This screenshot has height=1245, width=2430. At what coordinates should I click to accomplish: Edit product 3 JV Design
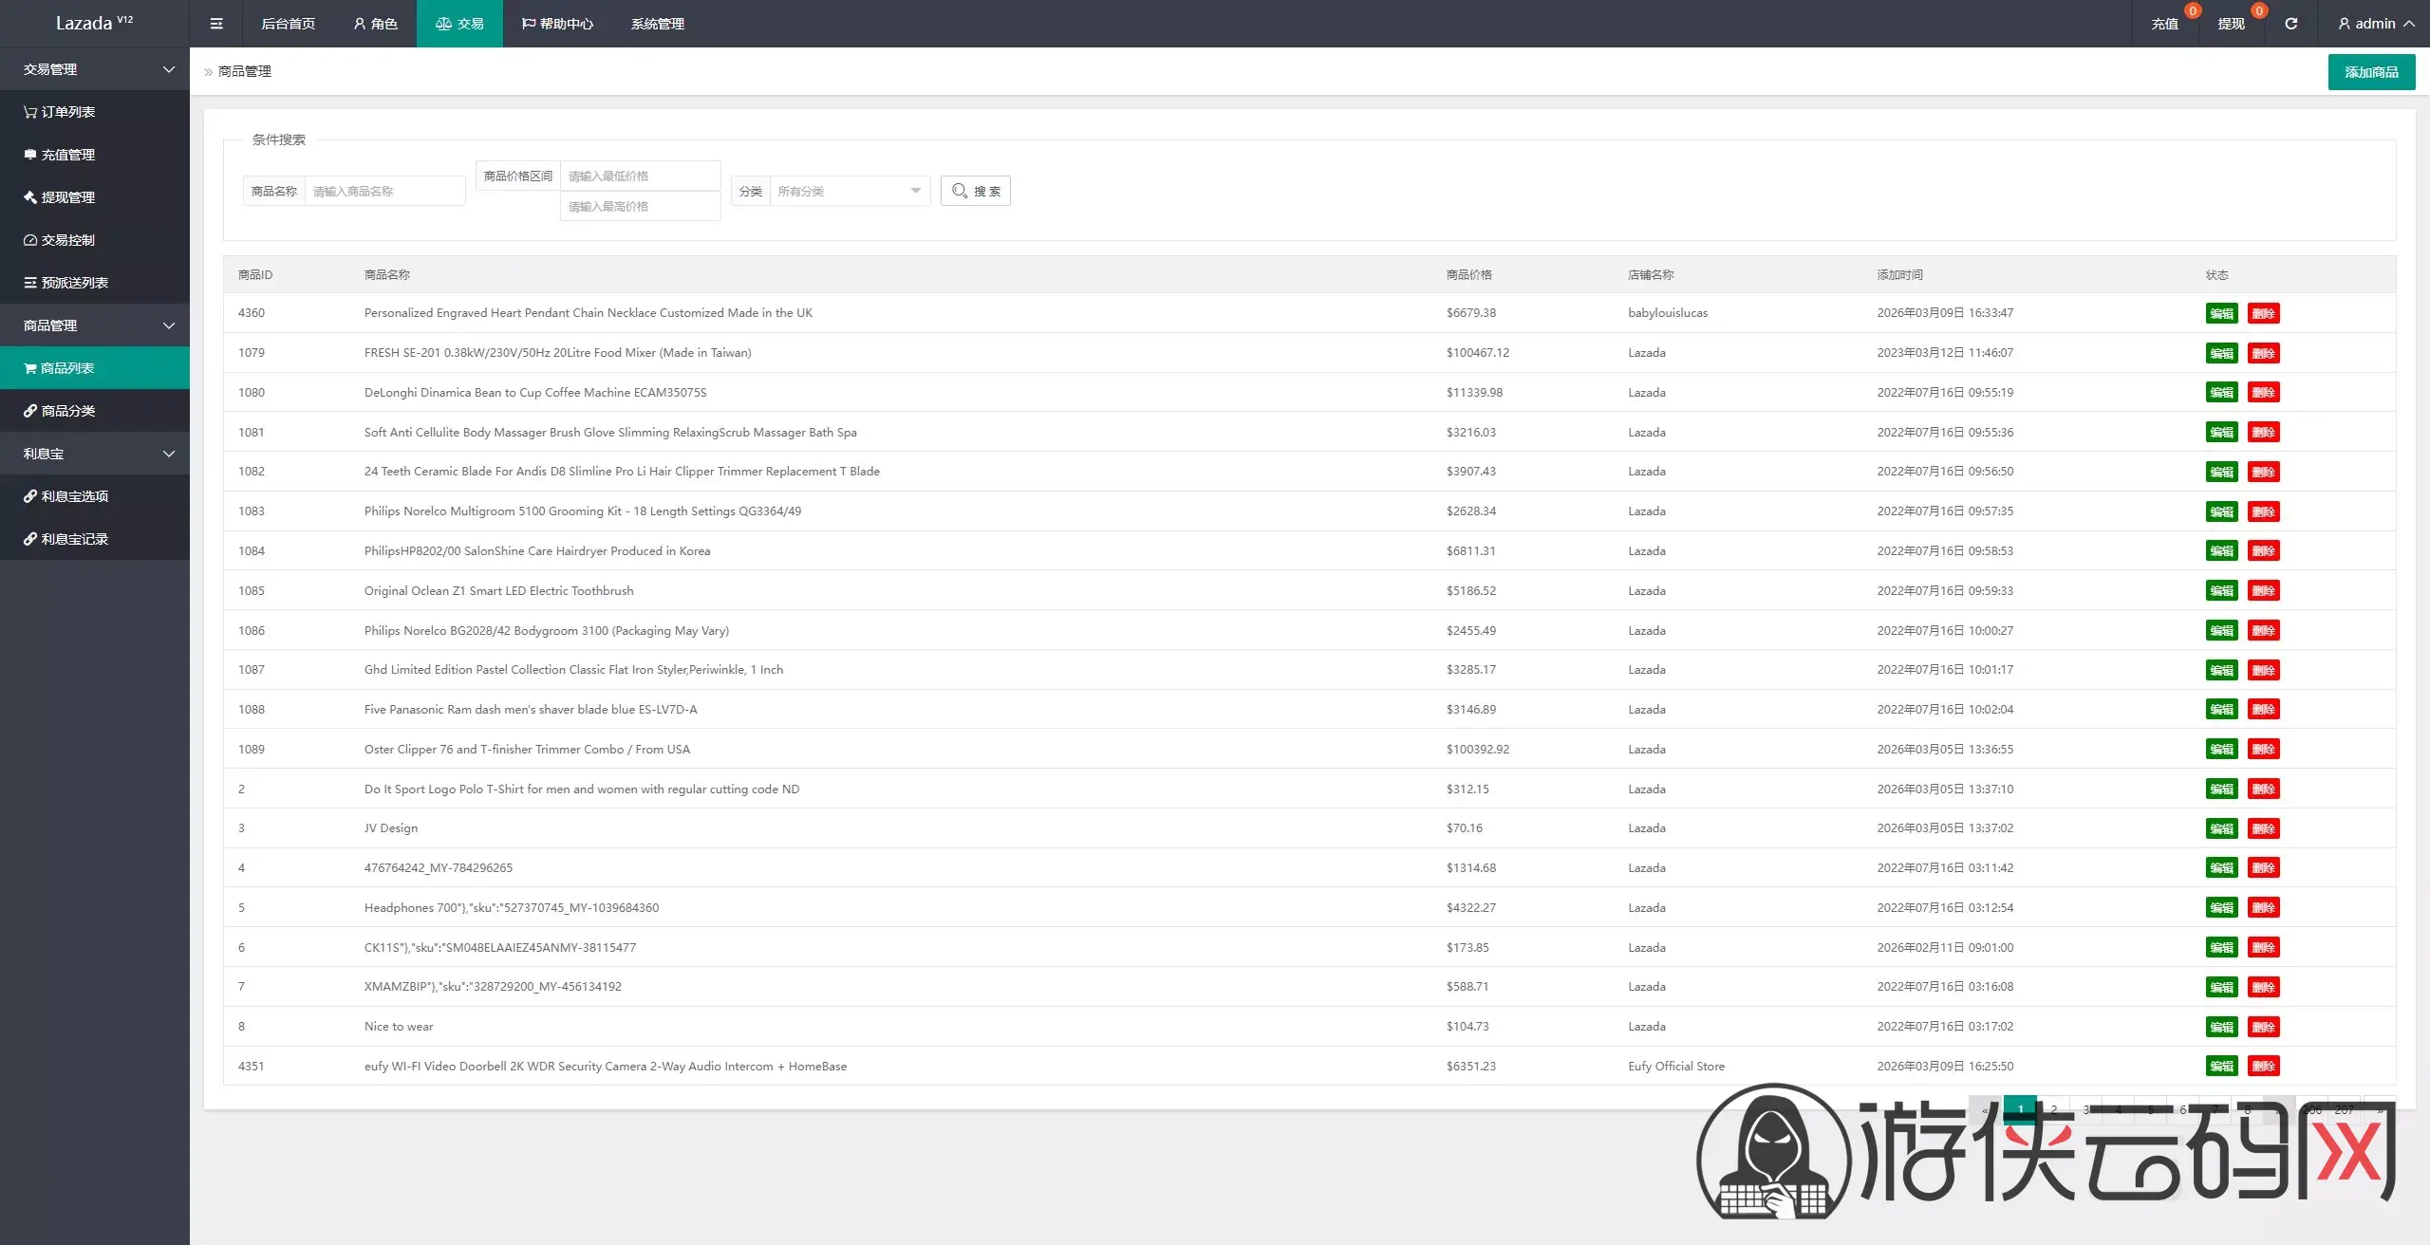tap(2221, 828)
